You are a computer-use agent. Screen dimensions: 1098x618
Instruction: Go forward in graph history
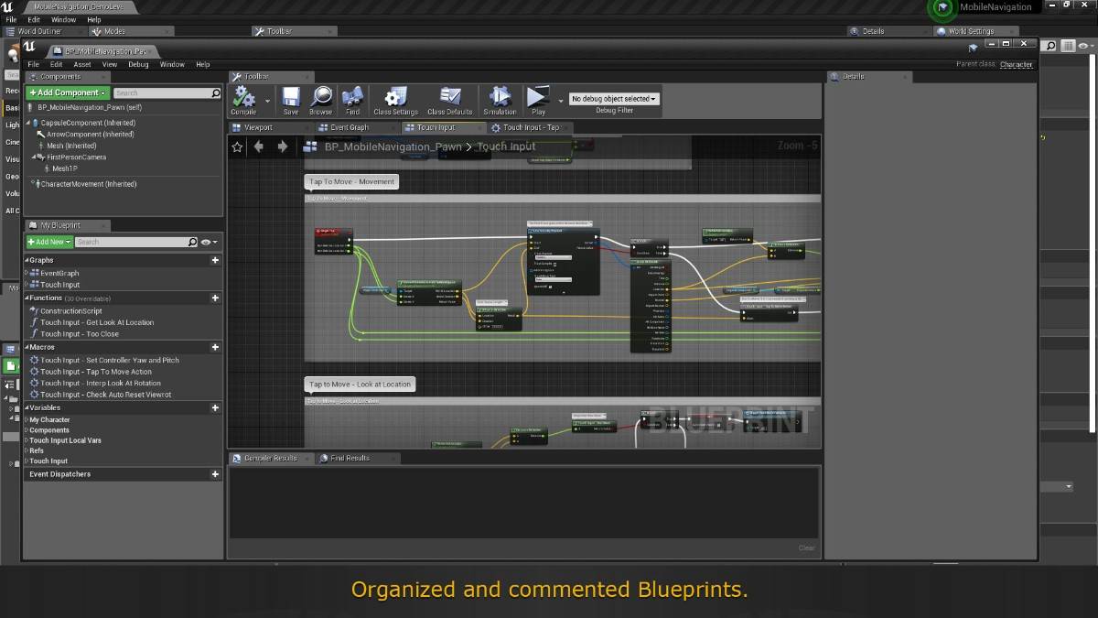coord(282,146)
